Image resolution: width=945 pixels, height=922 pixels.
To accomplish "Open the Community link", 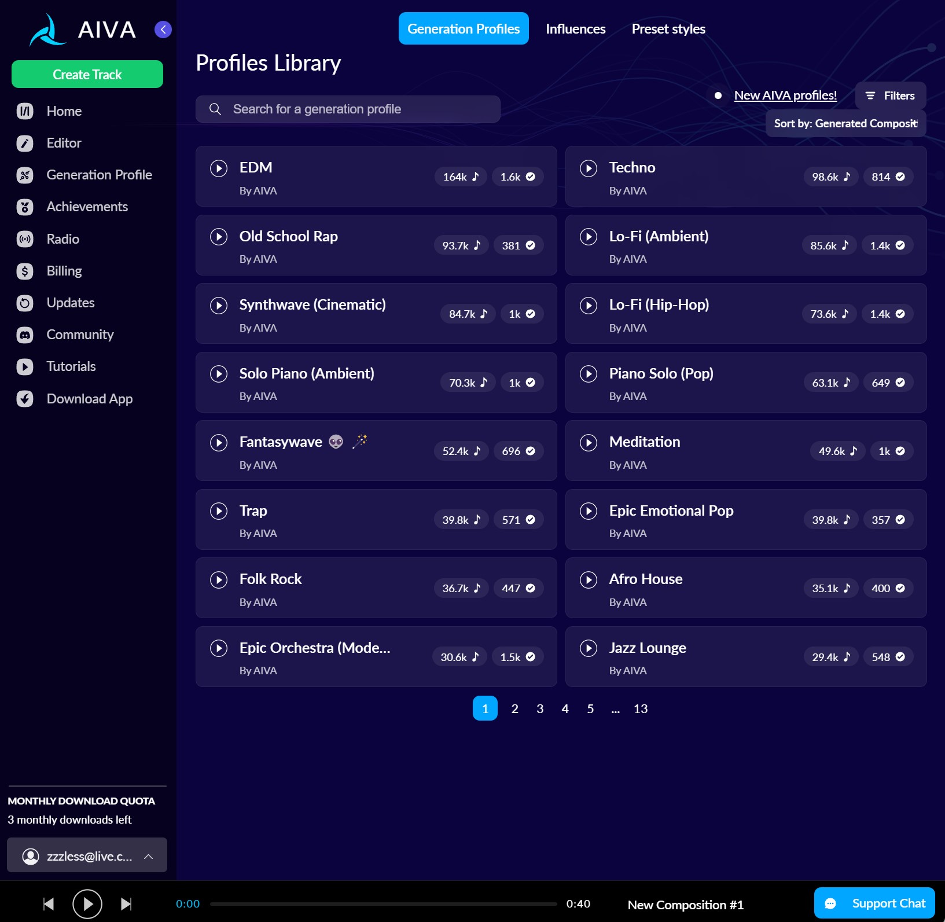I will click(66, 335).
